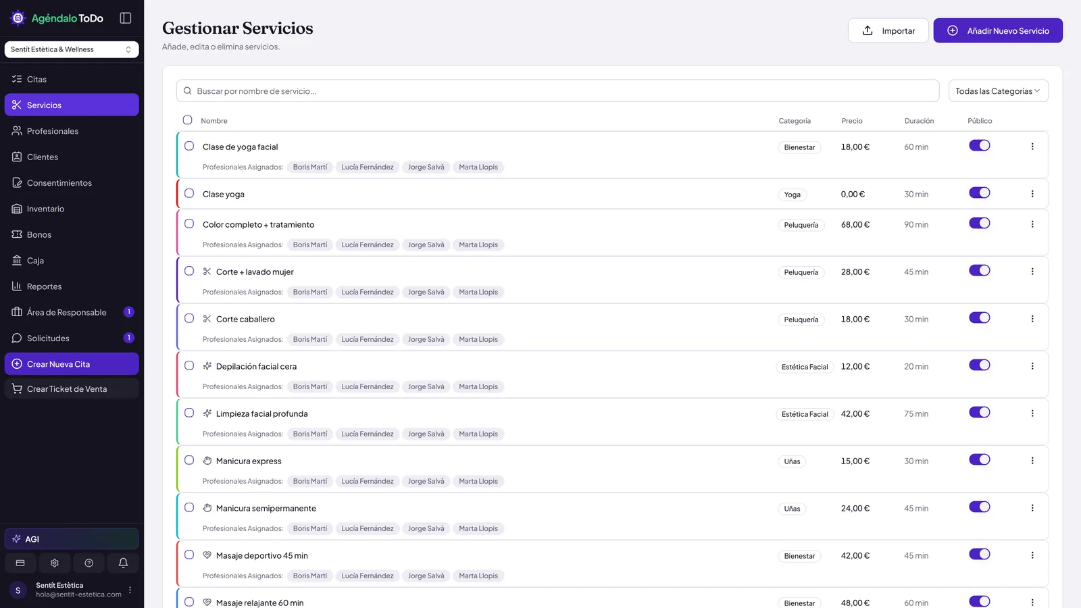Viewport: 1081px width, 608px height.
Task: Click the Importar button
Action: [x=888, y=30]
